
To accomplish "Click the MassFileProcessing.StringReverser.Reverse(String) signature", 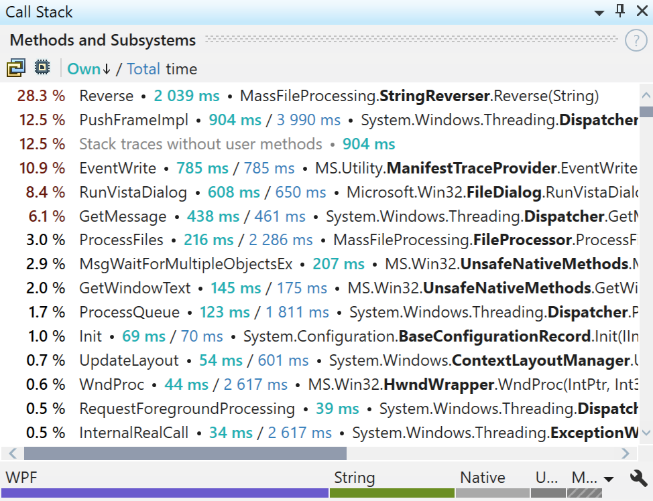I will click(x=420, y=96).
